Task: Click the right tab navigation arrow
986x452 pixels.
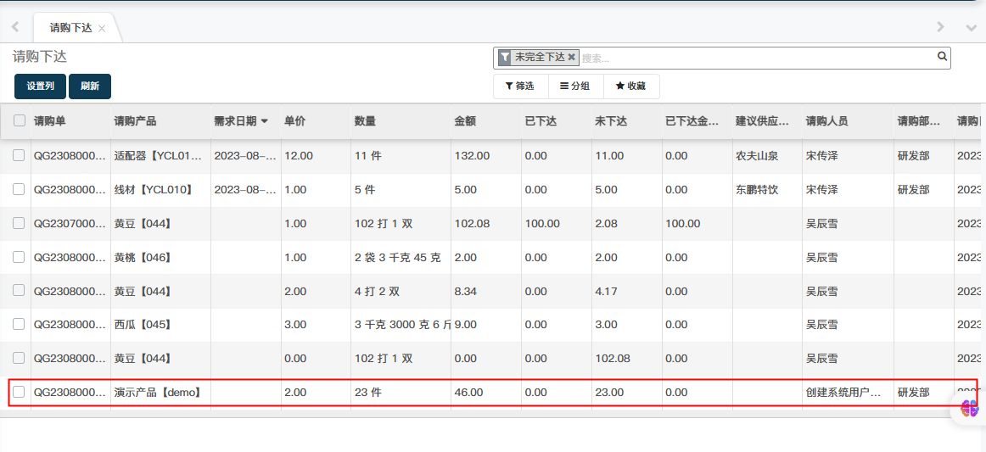Action: tap(940, 27)
